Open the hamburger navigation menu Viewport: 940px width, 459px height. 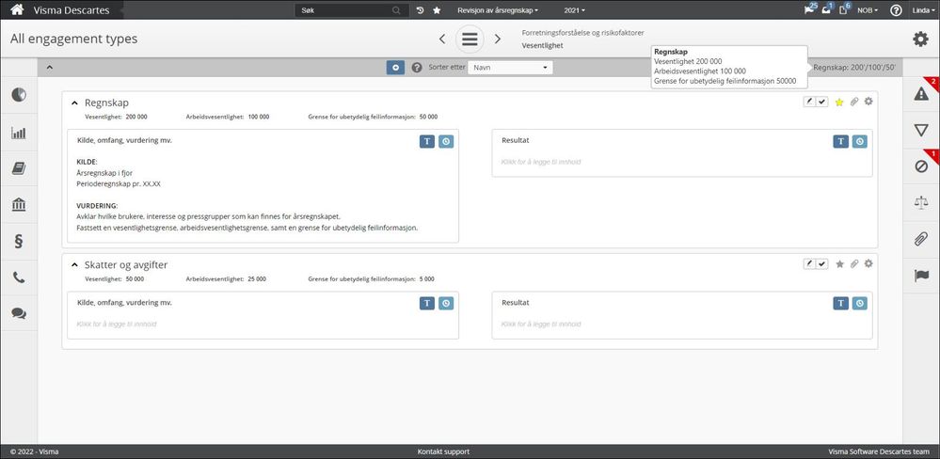(x=470, y=39)
